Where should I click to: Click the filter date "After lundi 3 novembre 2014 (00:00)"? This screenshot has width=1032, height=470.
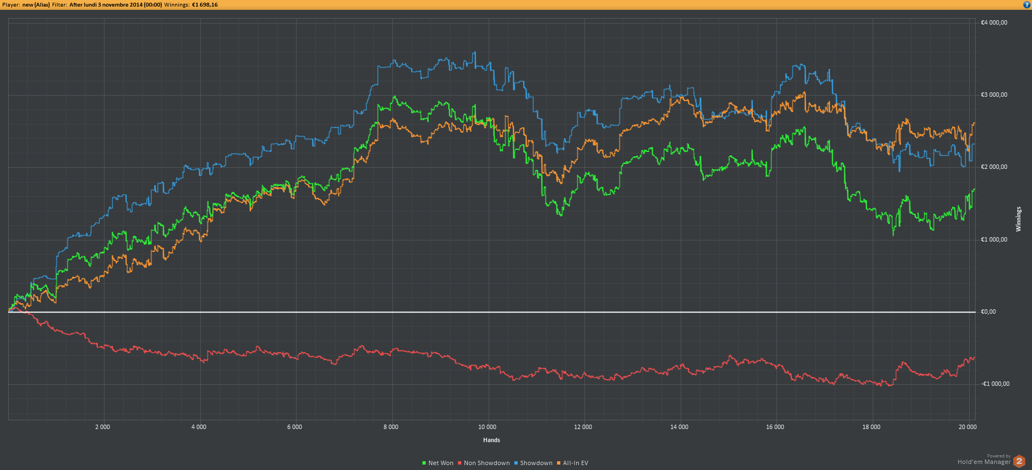click(115, 5)
